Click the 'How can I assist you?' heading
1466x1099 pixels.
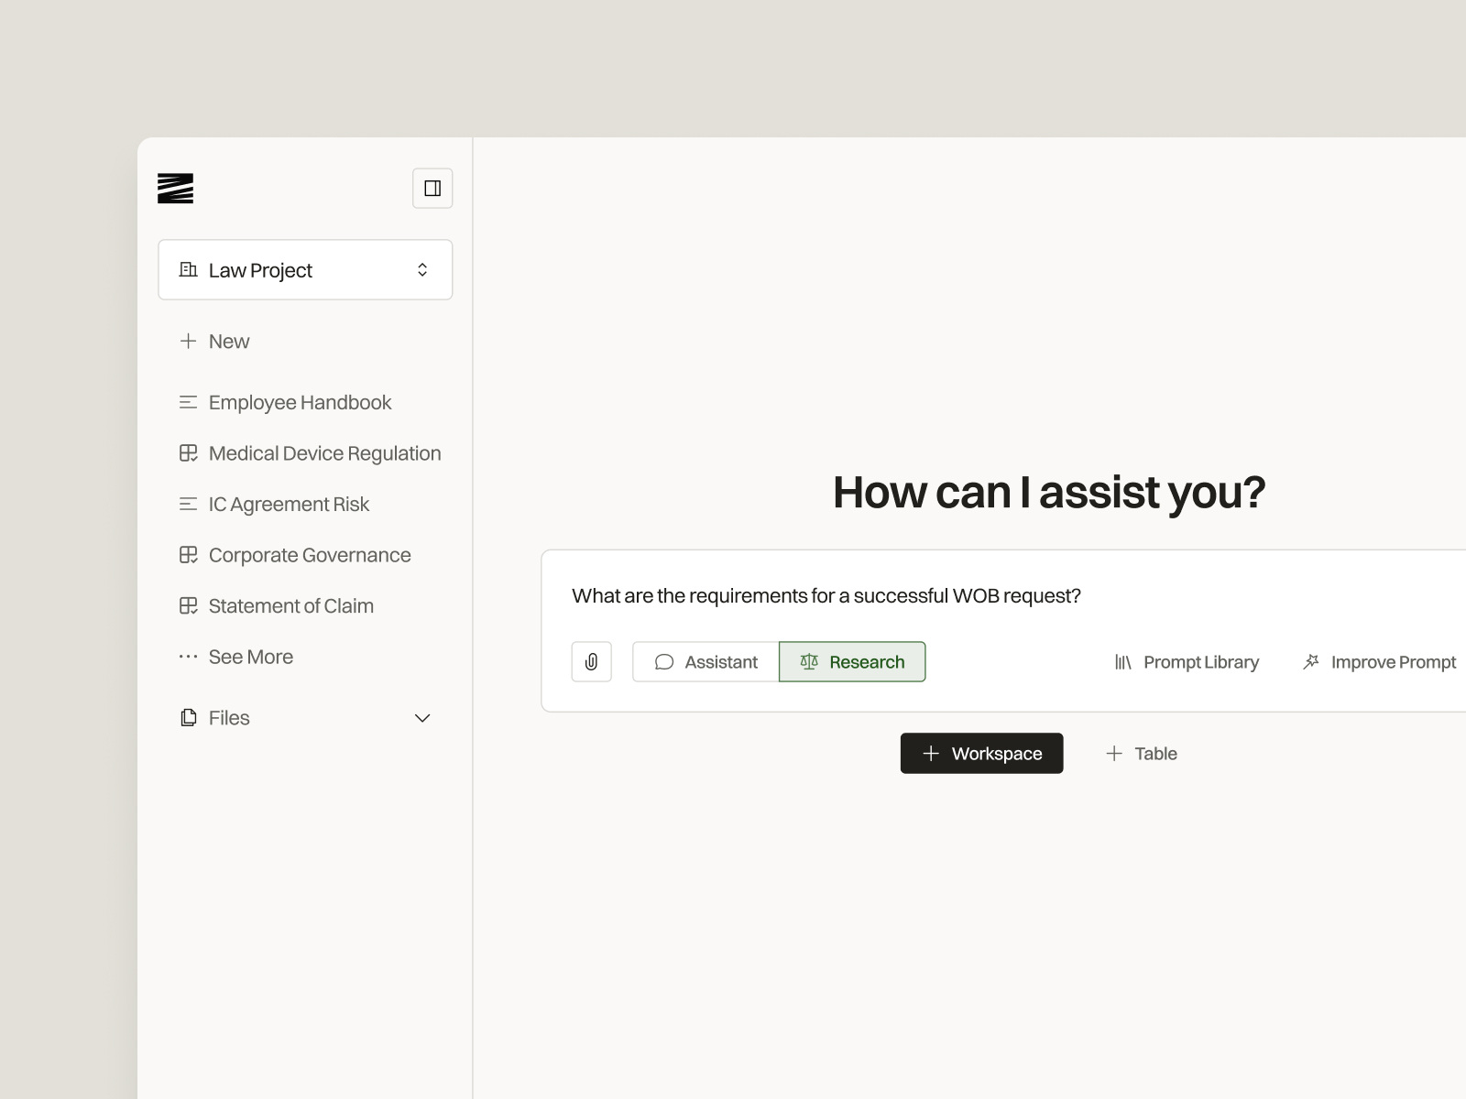[1049, 493]
